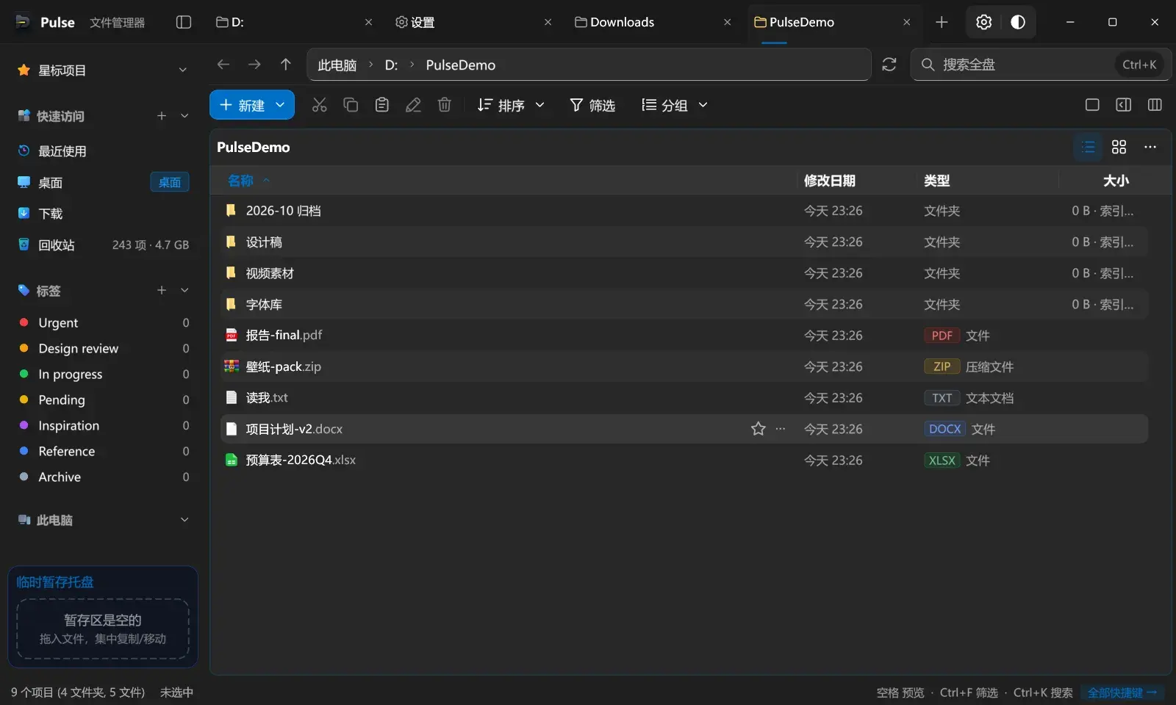Screen dimensions: 1176x705
Task: Add a new tag with plus
Action: [162, 290]
